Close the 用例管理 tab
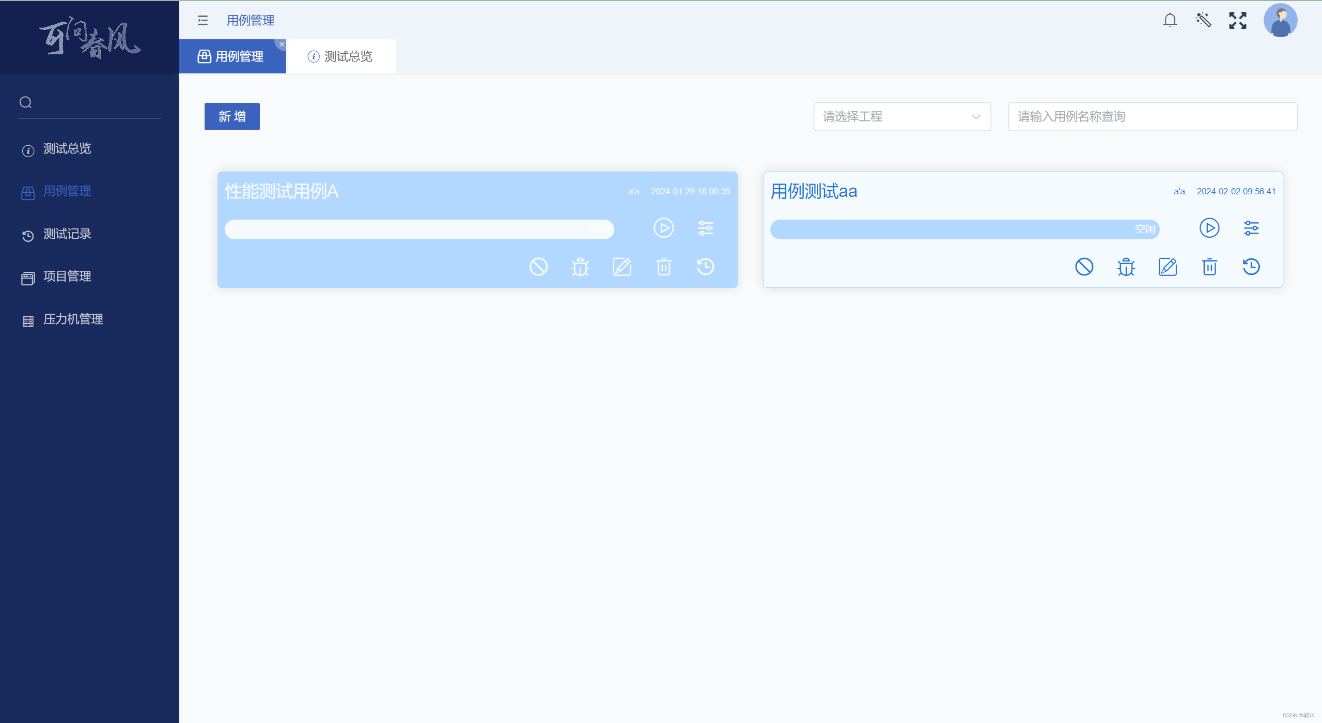This screenshot has width=1322, height=723. [x=282, y=44]
